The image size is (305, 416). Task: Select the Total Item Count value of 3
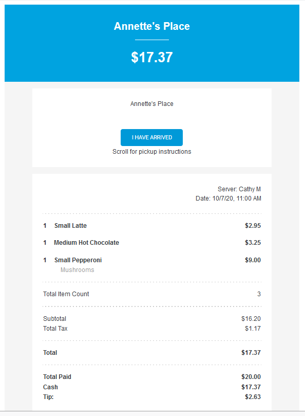tap(259, 294)
